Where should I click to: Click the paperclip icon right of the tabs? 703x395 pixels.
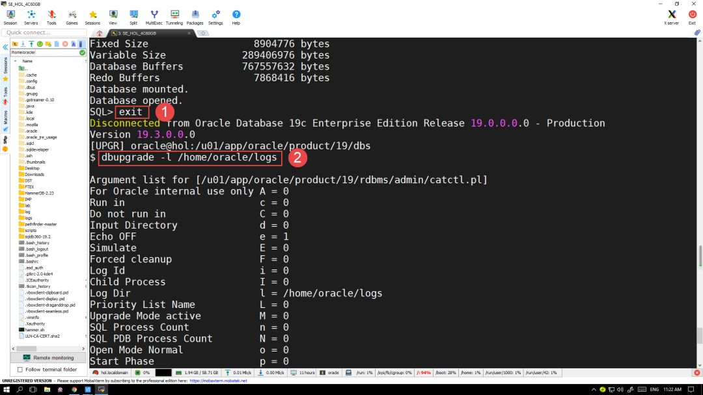tap(697, 32)
